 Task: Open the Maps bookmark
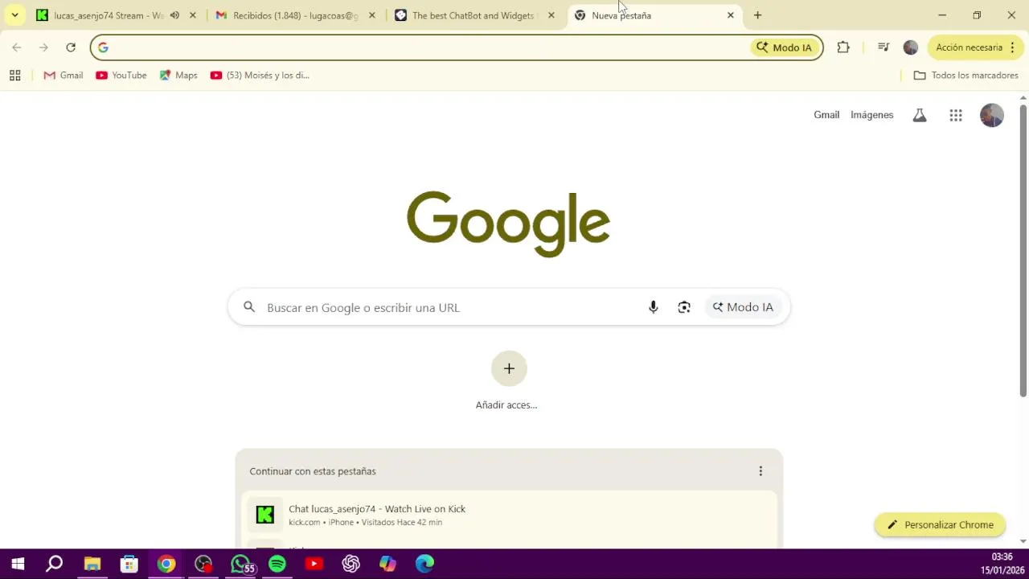tap(178, 76)
